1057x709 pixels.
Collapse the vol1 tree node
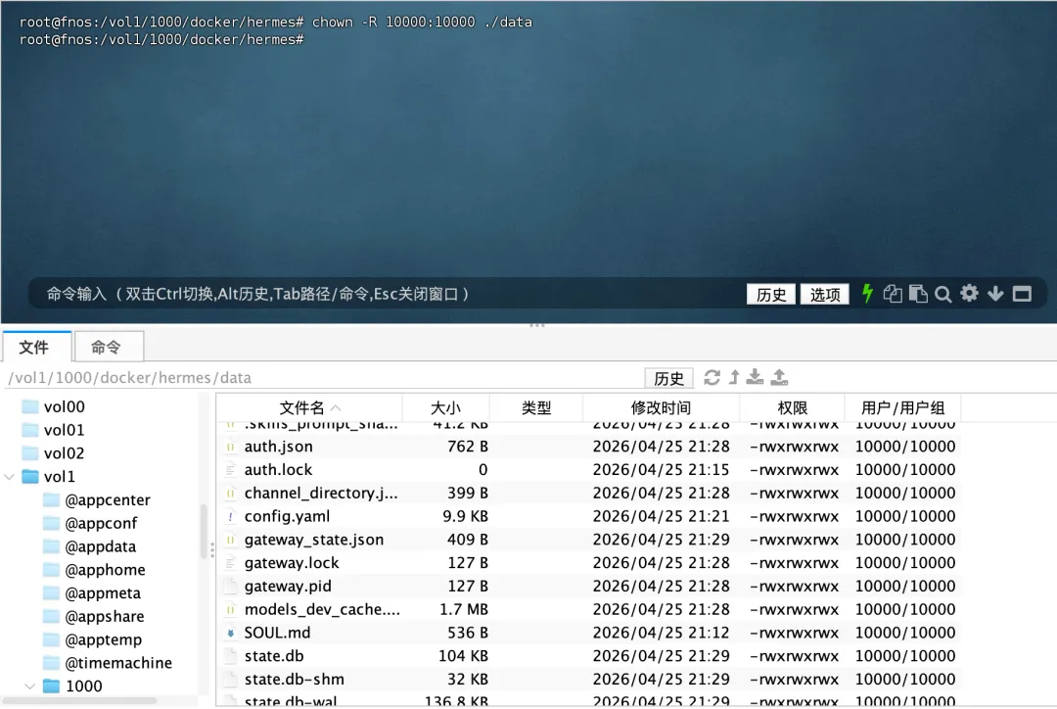coord(10,477)
